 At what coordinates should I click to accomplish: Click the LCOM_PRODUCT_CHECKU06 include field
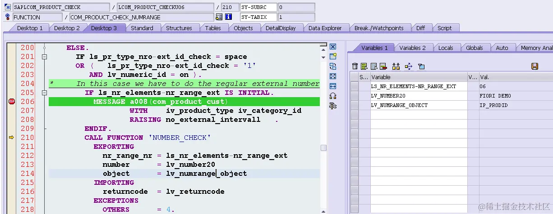pyautogui.click(x=166, y=7)
